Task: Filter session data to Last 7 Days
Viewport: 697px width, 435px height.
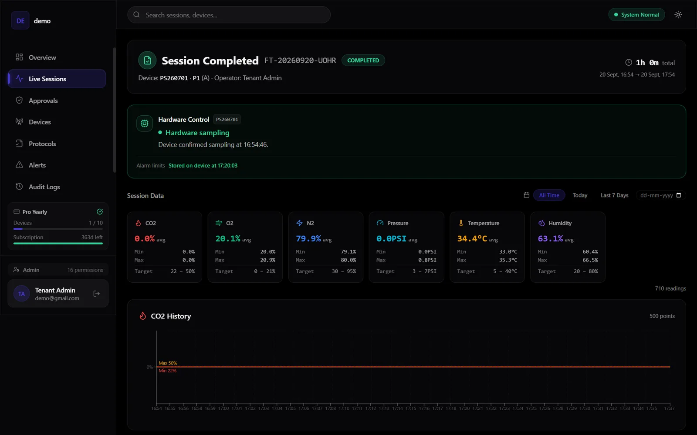Action: point(614,195)
